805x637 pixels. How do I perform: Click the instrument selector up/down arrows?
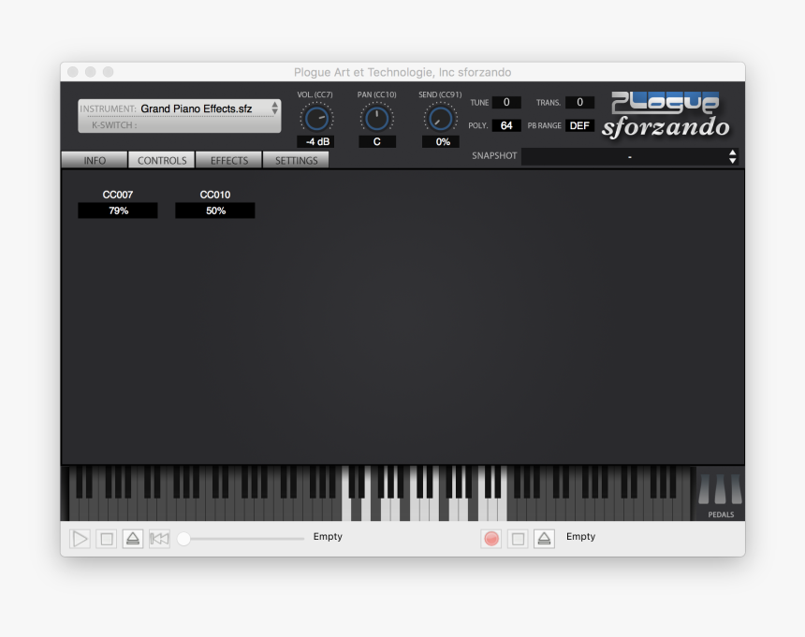tap(274, 109)
